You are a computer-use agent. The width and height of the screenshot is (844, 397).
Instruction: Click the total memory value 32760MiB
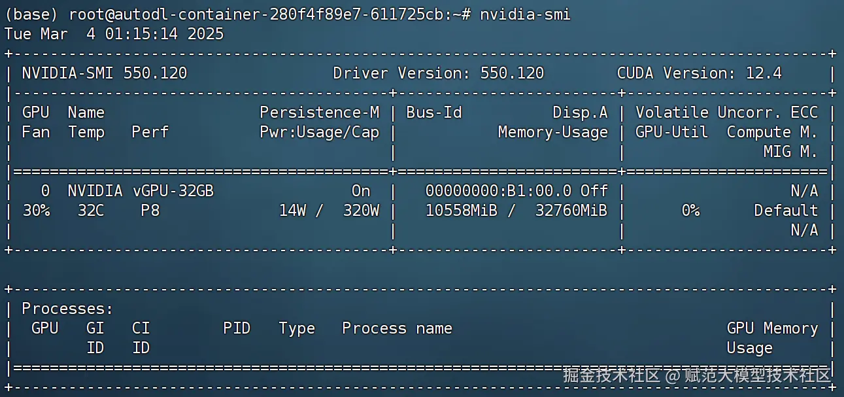[571, 211]
